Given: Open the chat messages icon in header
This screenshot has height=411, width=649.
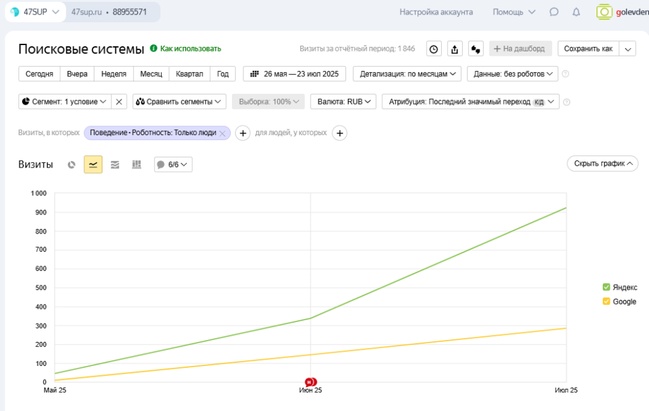Looking at the screenshot, I should tap(554, 12).
